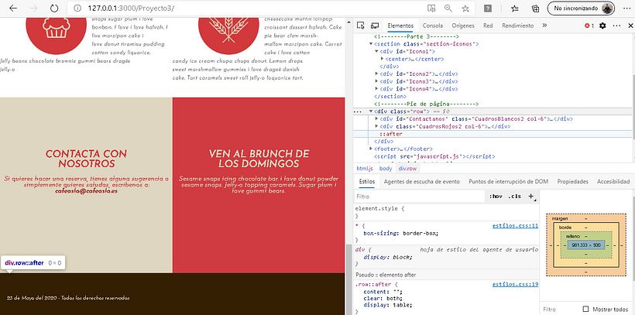Expand the div Icono4 node

(376, 89)
